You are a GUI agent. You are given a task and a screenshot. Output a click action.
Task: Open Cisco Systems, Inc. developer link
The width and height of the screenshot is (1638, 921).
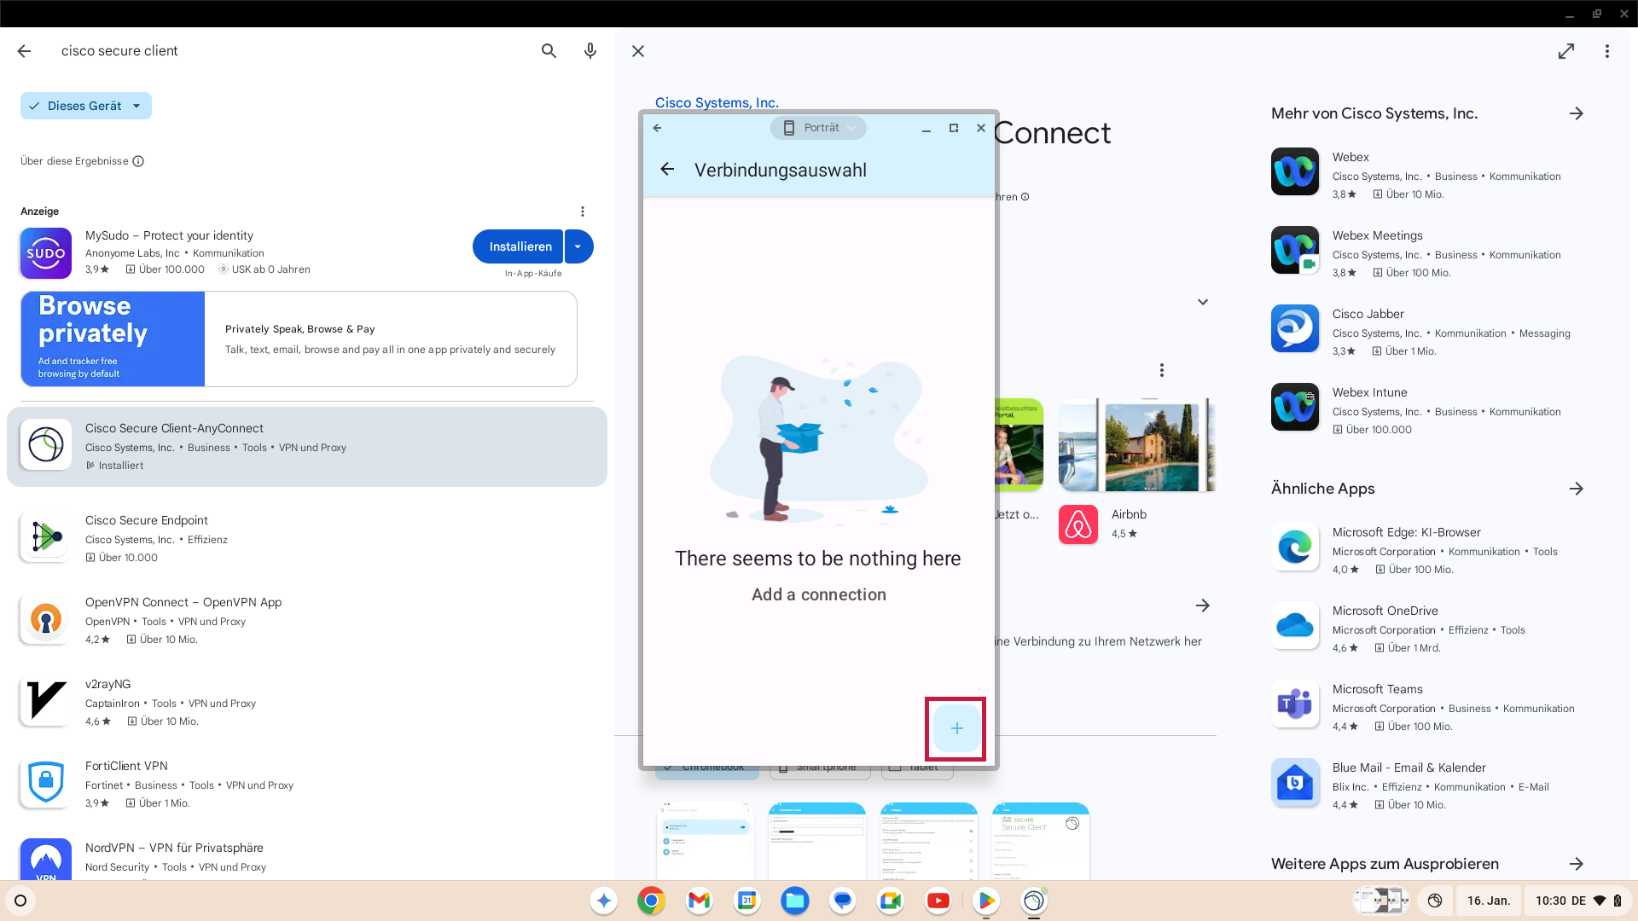tap(717, 102)
